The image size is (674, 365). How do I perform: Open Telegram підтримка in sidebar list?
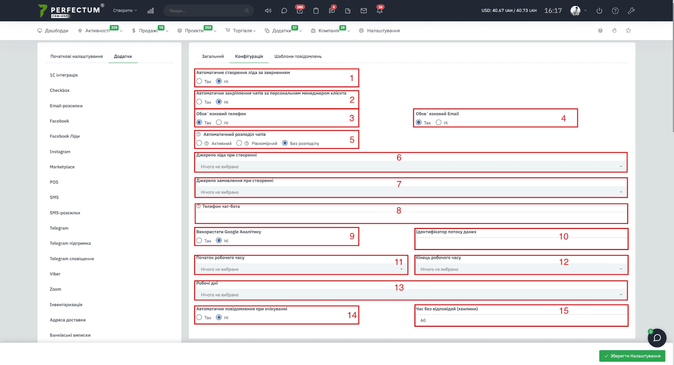pyautogui.click(x=70, y=243)
